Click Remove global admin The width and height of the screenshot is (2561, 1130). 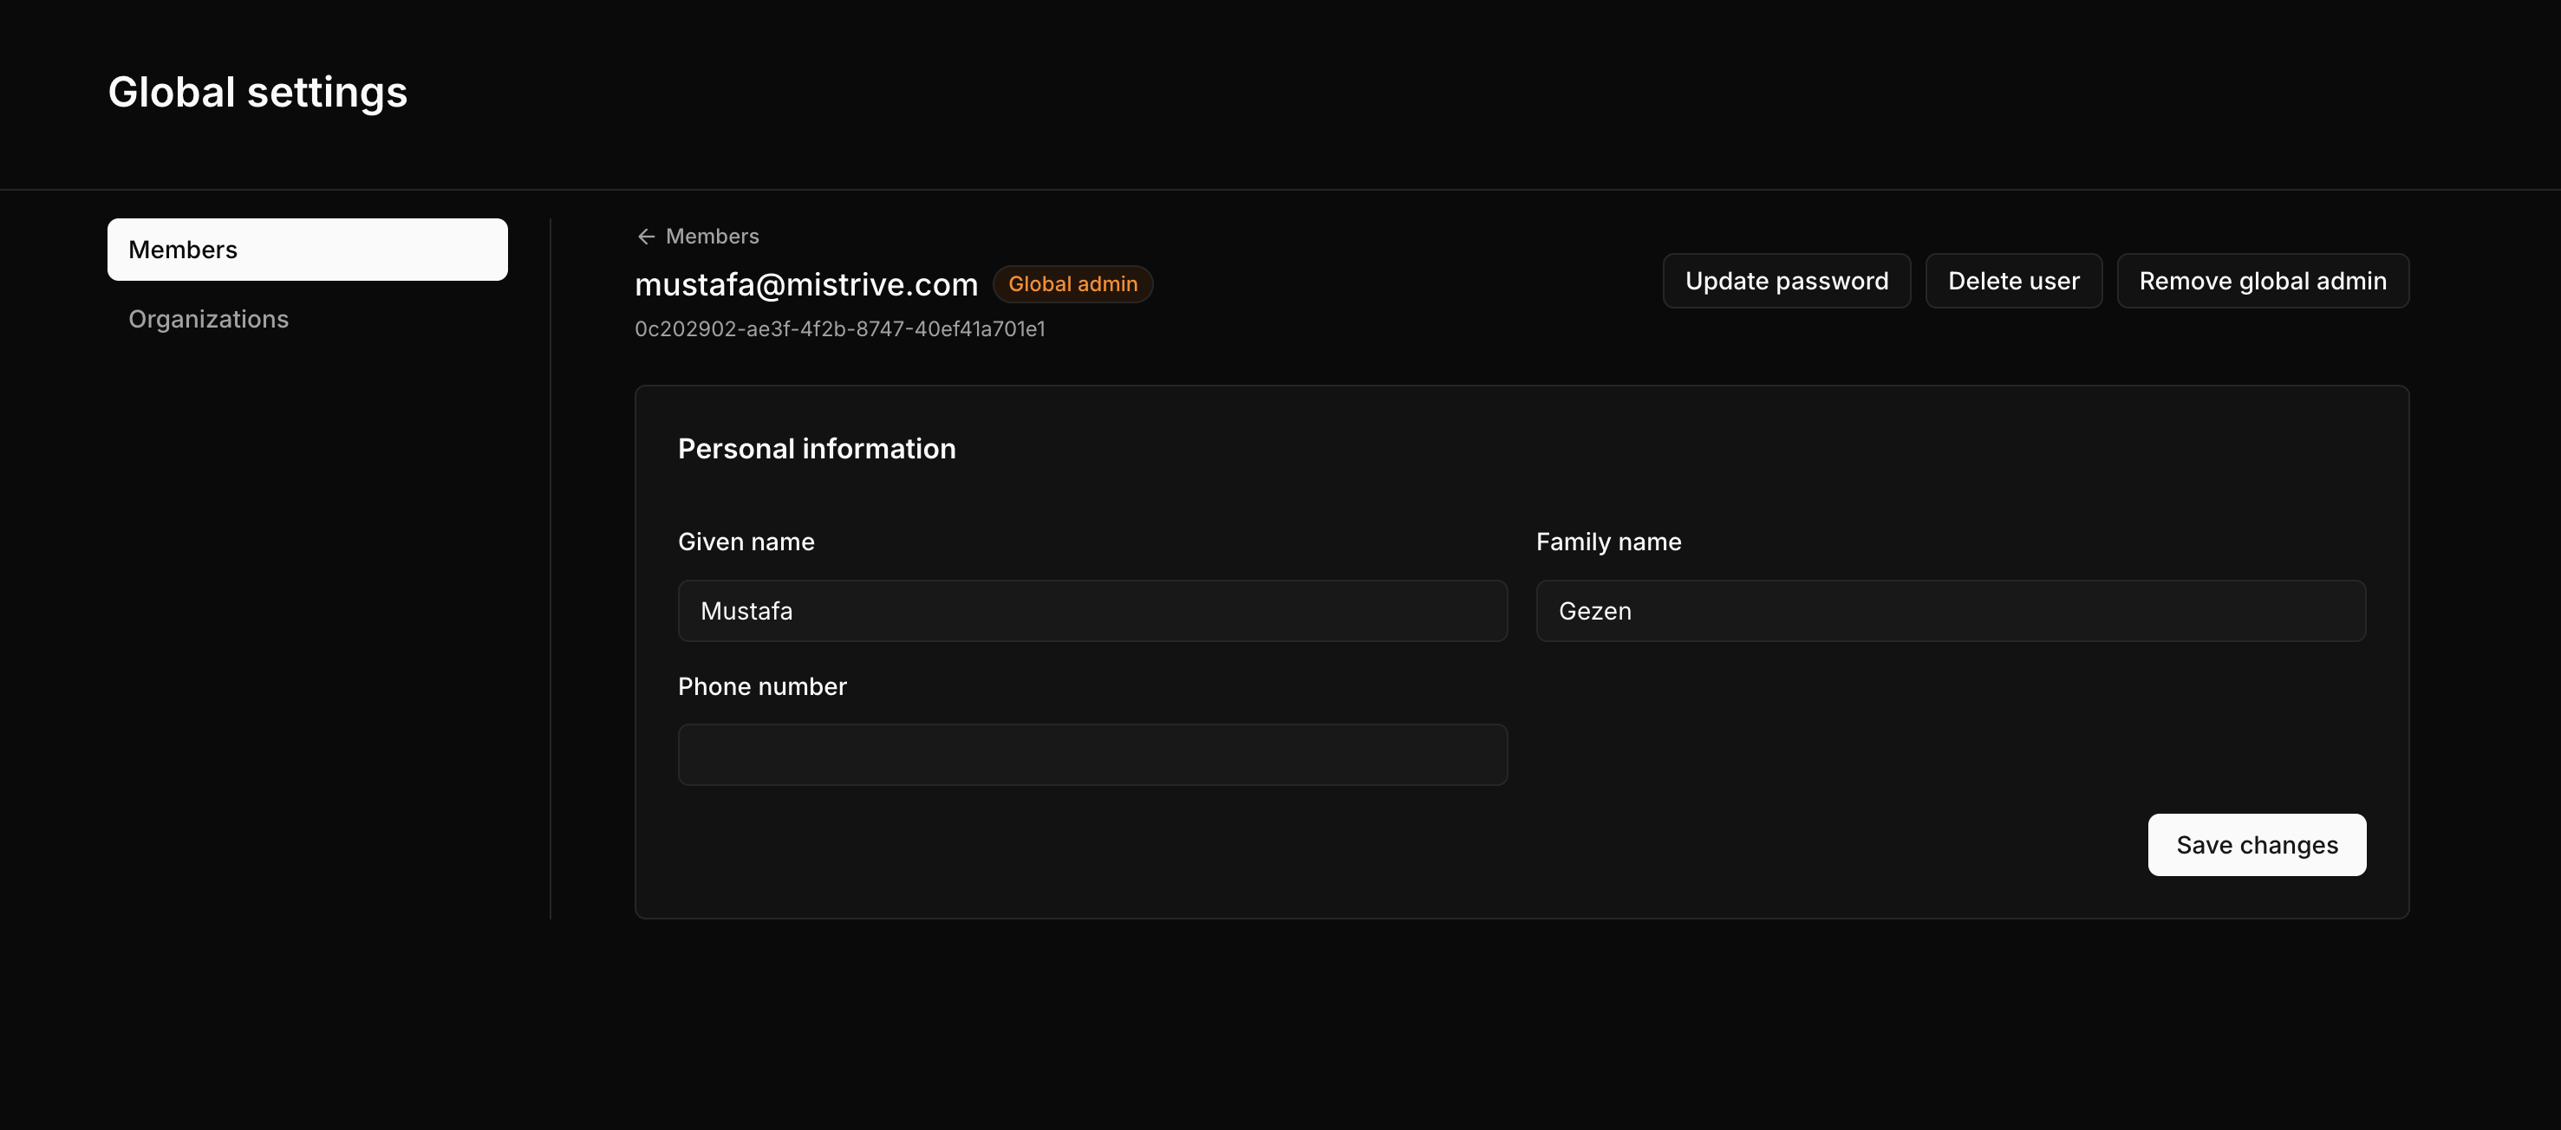click(x=2263, y=280)
